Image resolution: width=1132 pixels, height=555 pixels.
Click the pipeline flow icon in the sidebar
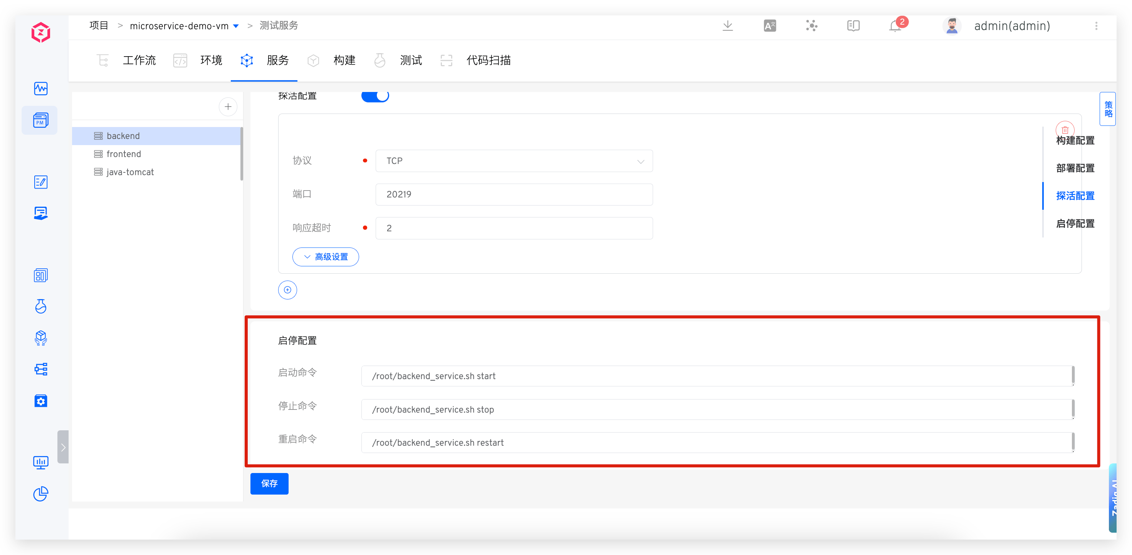40,369
